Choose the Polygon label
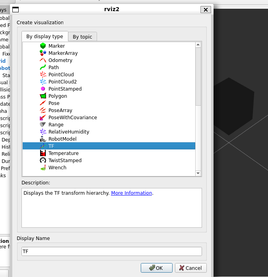268x277 pixels. [x=58, y=96]
